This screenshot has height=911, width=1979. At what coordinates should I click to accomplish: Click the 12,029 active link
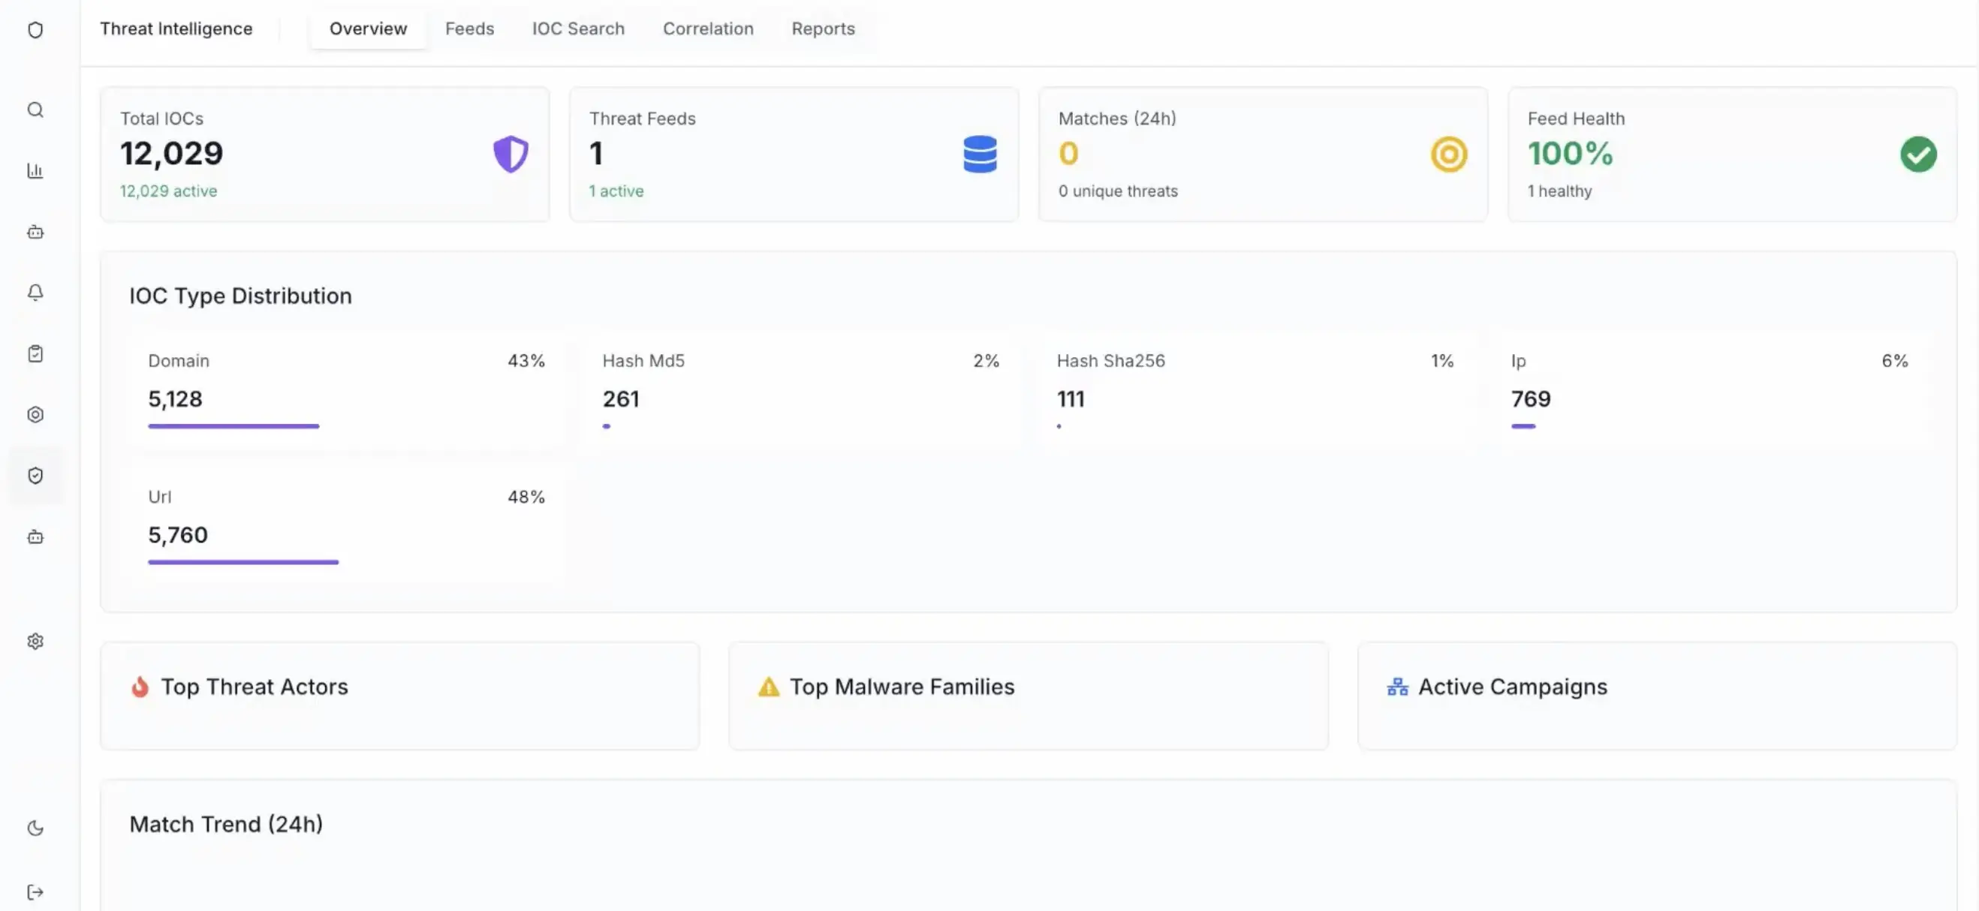click(x=168, y=191)
